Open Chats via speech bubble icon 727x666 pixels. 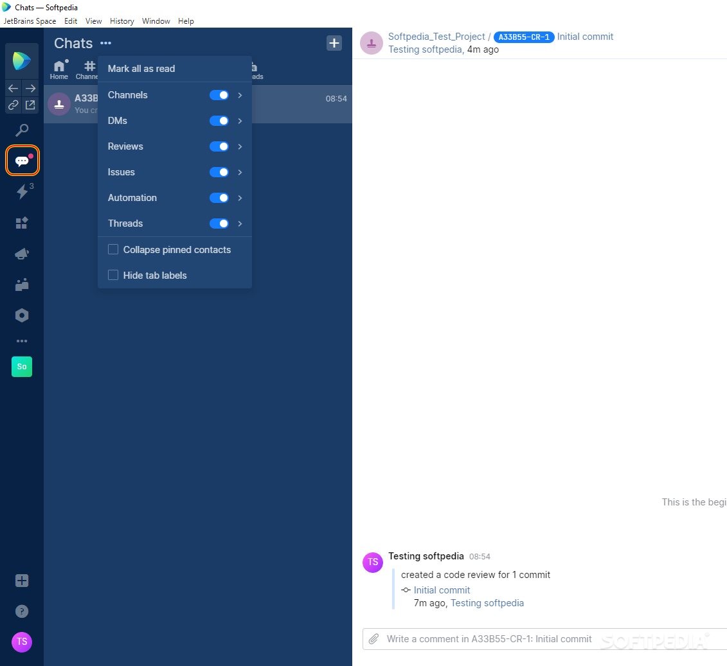[22, 161]
